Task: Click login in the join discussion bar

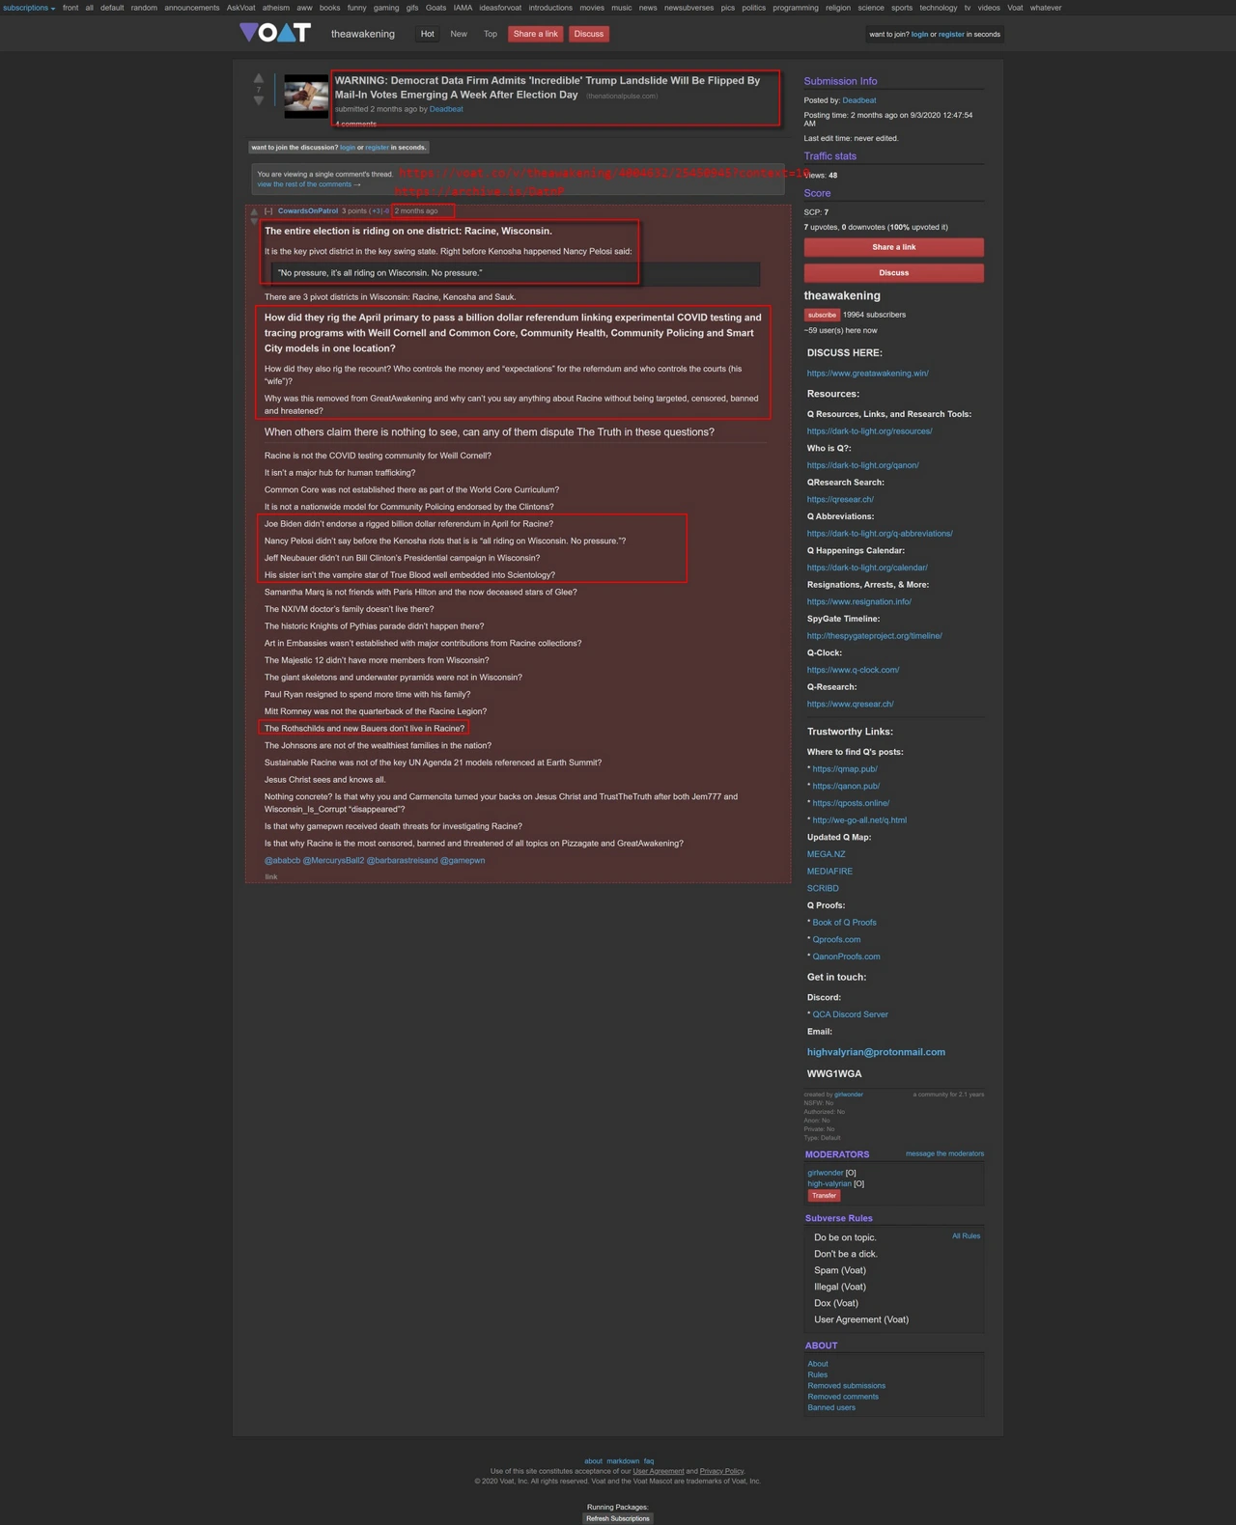Action: click(x=348, y=148)
